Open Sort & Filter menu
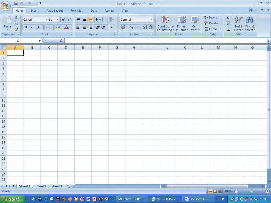Viewport: 271px width, 203px height. [x=239, y=24]
